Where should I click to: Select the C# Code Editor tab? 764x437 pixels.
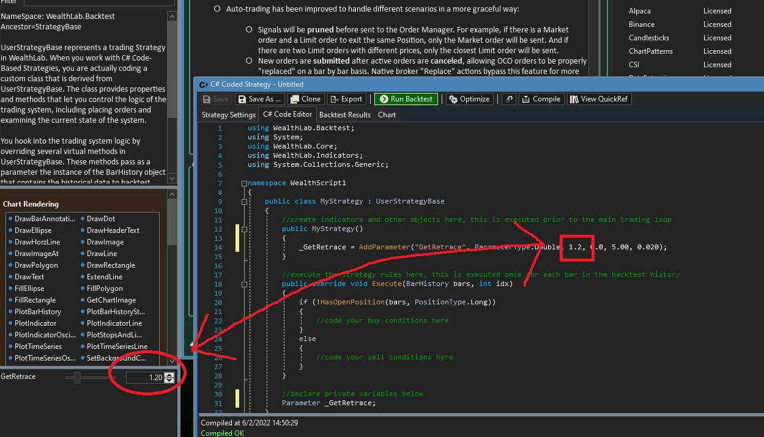(287, 114)
